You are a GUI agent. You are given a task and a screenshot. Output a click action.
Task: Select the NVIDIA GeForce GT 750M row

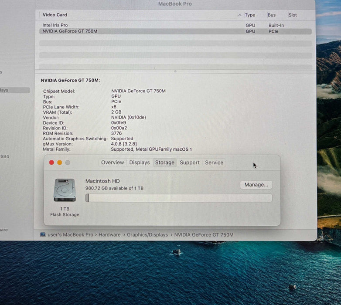pyautogui.click(x=175, y=31)
